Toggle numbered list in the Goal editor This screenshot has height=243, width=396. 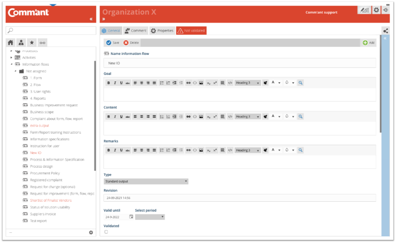pyautogui.click(x=168, y=82)
